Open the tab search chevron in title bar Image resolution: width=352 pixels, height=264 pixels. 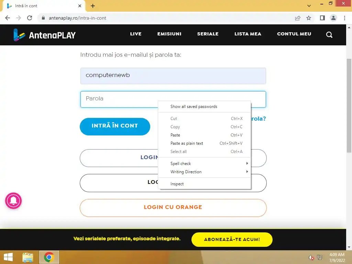pos(309,6)
